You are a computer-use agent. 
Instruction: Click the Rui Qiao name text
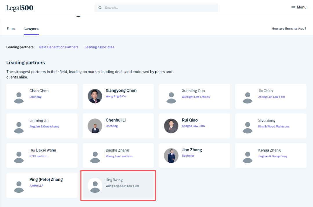pos(190,120)
